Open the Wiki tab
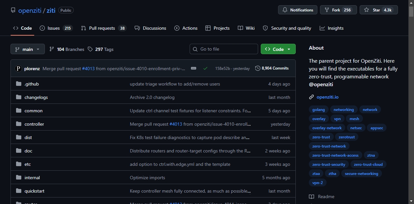This screenshot has height=204, width=414. (246, 28)
